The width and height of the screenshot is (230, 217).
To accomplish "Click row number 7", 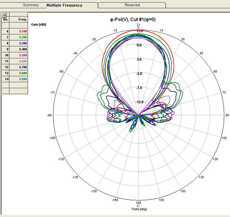I will 5,37.
